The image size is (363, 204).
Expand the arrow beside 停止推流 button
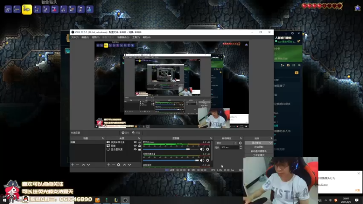coord(270,143)
